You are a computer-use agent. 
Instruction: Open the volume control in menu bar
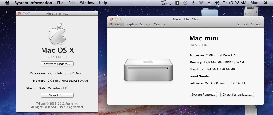tap(217, 3)
